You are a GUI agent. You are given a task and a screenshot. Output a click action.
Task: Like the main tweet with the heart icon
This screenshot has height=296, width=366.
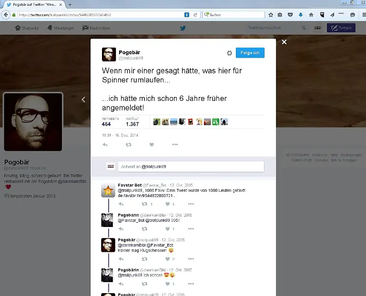point(152,145)
